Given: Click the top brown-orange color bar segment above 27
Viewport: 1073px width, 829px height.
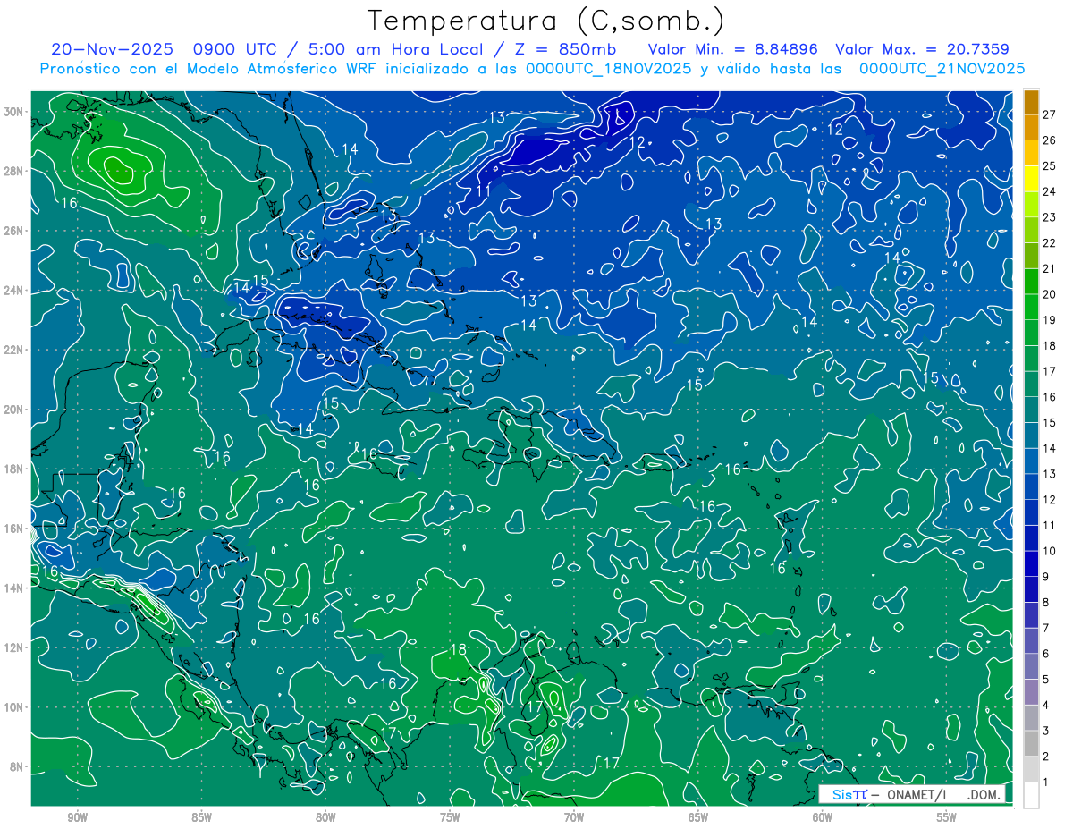Looking at the screenshot, I should (x=1031, y=101).
